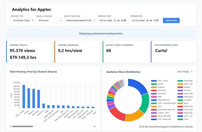Click the 'Click the colored rectangle' hint text
This screenshot has height=132, width=202.
coord(166,127)
